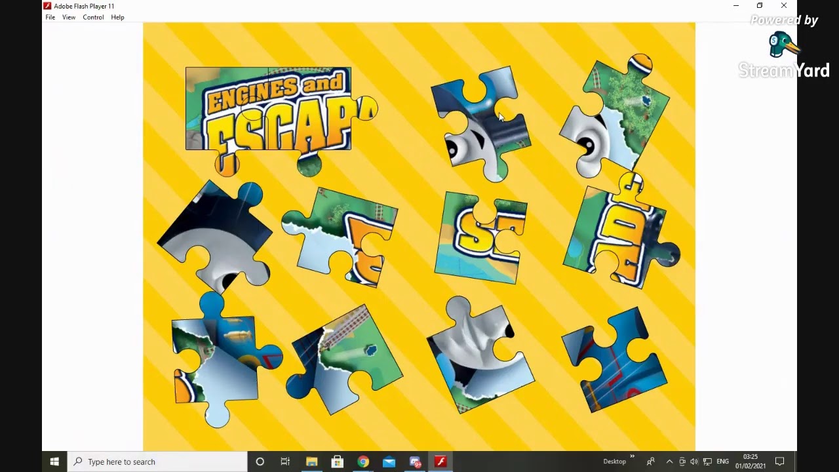The width and height of the screenshot is (839, 472).
Task: Pick the puzzle piece showing yellow letter S
Action: (x=480, y=237)
